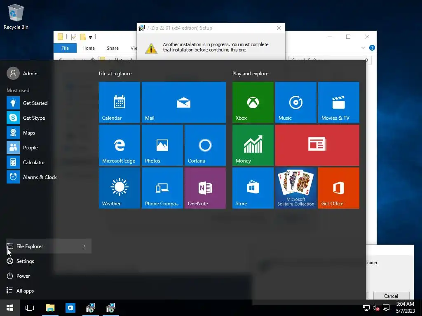
Task: Click New folder icon in Explorer titlebar
Action: click(x=83, y=37)
